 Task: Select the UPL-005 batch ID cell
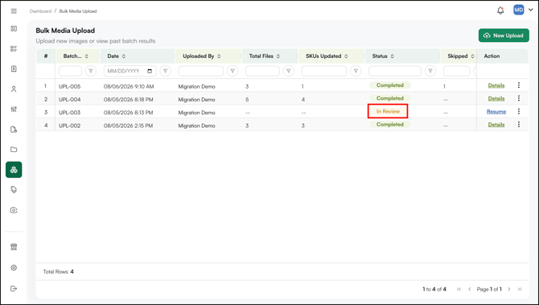tap(70, 86)
